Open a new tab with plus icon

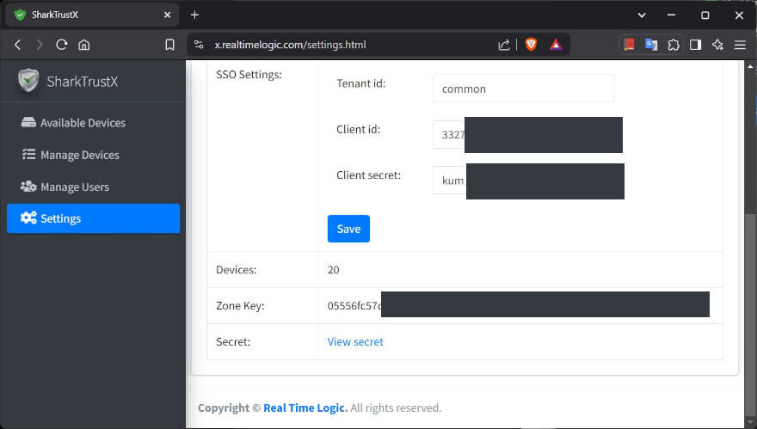coord(194,15)
